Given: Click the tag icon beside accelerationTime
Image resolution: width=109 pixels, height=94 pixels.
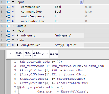Looking at the screenshot, I should 8,21.
